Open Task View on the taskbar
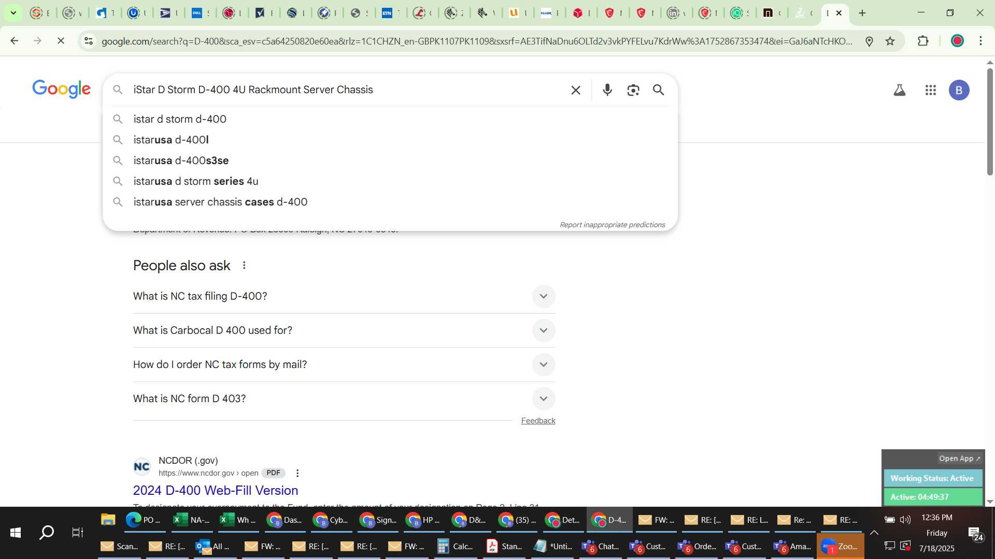995x559 pixels. tap(77, 533)
